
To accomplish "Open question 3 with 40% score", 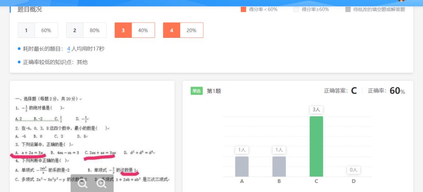I will point(135,30).
